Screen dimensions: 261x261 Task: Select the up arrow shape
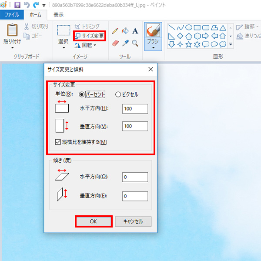[x=223, y=36]
